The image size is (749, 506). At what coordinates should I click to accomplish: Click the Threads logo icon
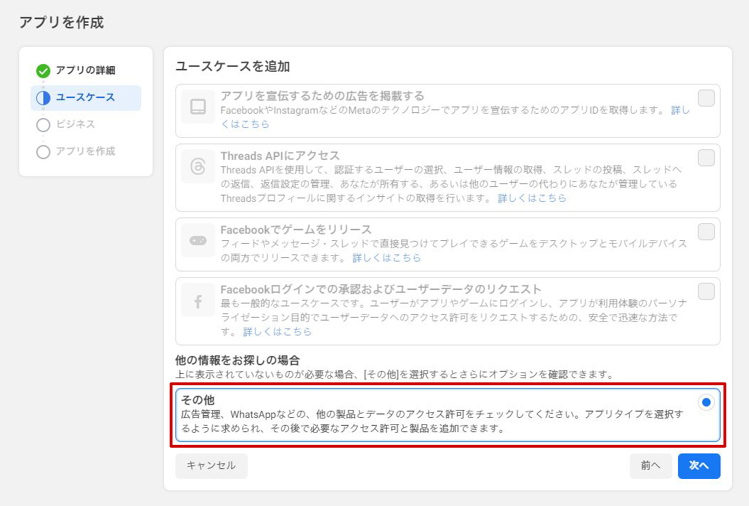[198, 166]
